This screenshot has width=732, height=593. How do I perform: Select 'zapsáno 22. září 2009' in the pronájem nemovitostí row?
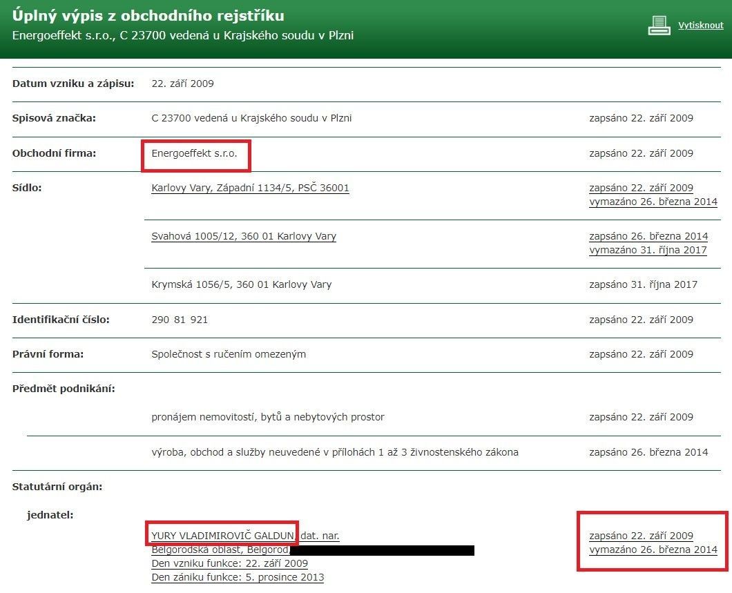pyautogui.click(x=641, y=417)
